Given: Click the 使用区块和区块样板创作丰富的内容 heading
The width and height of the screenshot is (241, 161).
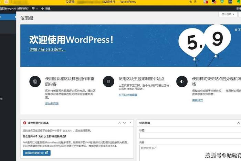Looking at the screenshot, I should pyautogui.click(x=70, y=81).
